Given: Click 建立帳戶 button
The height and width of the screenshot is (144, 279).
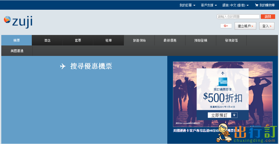Looking at the screenshot, I should point(245,26).
